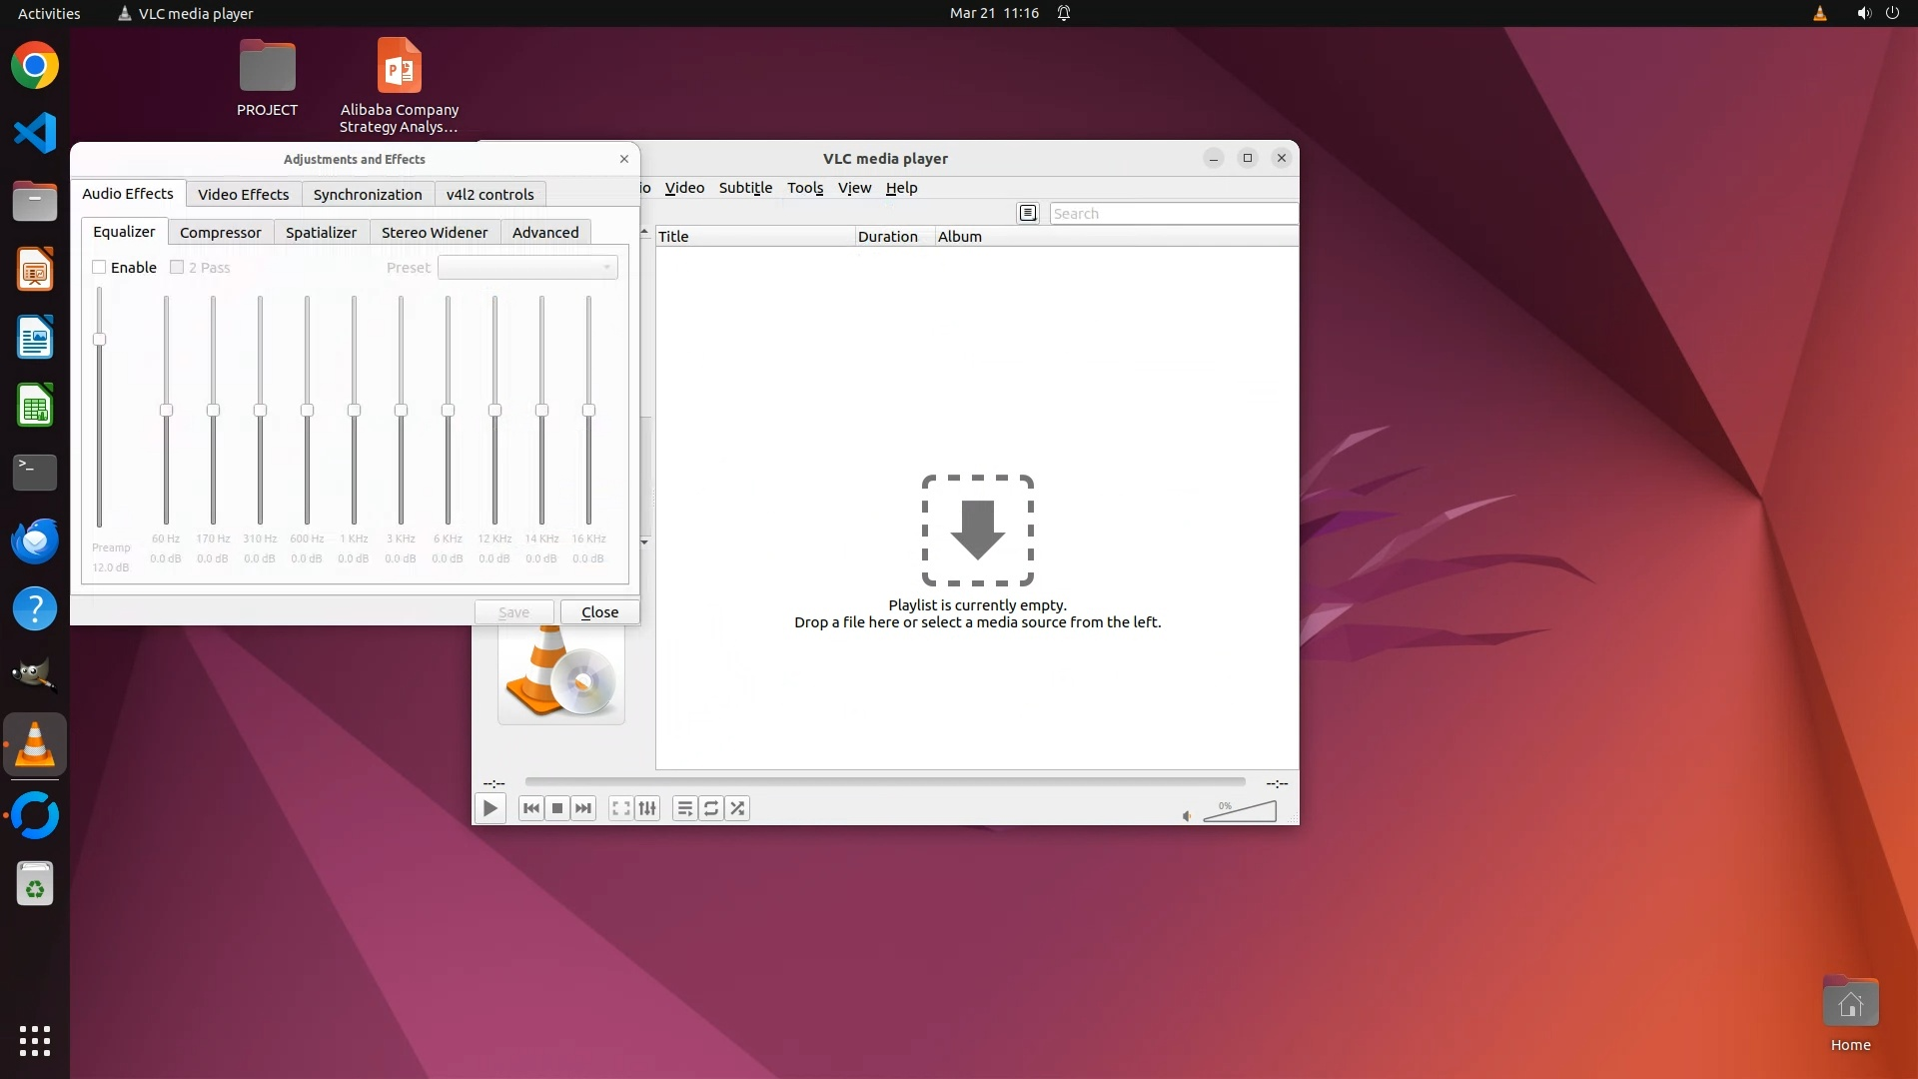Viewport: 1918px width, 1079px height.
Task: Toggle the 2 Pass checkbox
Action: click(x=177, y=267)
